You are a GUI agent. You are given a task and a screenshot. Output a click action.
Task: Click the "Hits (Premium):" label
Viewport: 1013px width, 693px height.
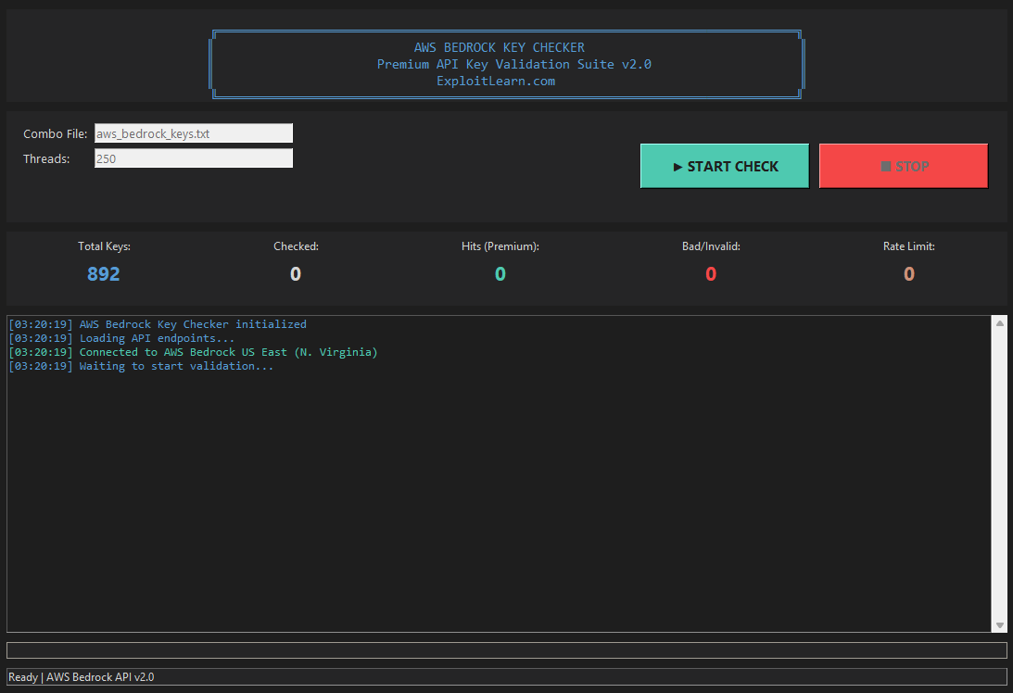pos(500,246)
